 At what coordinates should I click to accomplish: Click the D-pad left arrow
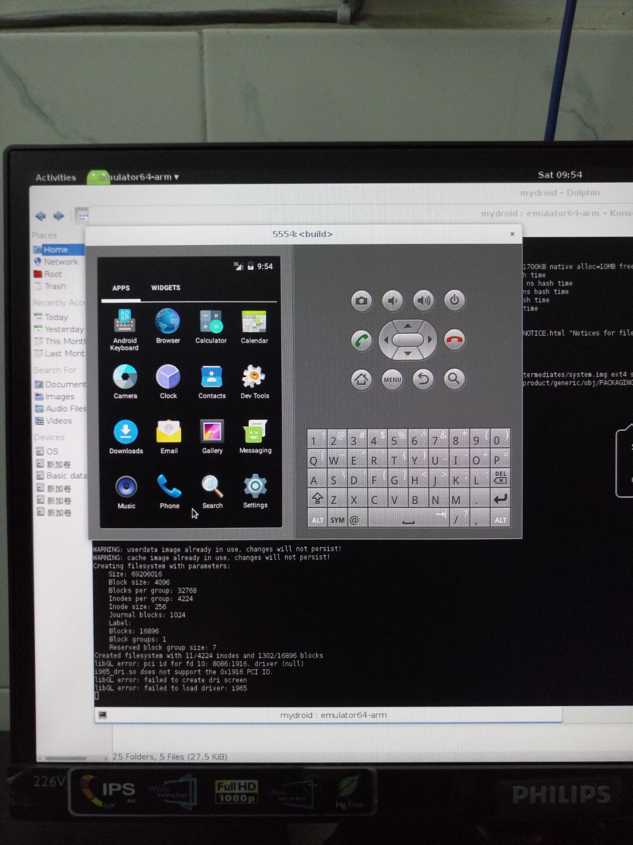(386, 340)
